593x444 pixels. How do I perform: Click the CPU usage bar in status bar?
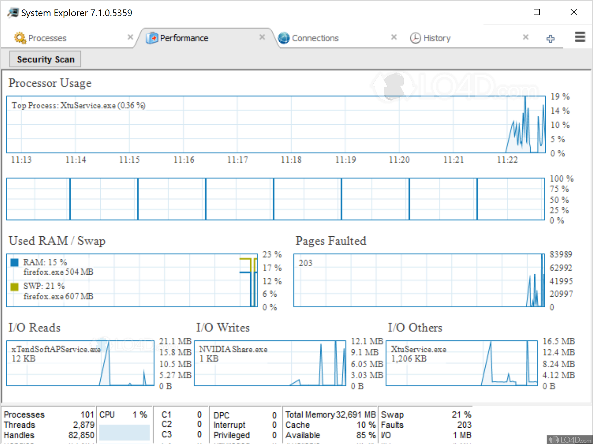coord(124,432)
